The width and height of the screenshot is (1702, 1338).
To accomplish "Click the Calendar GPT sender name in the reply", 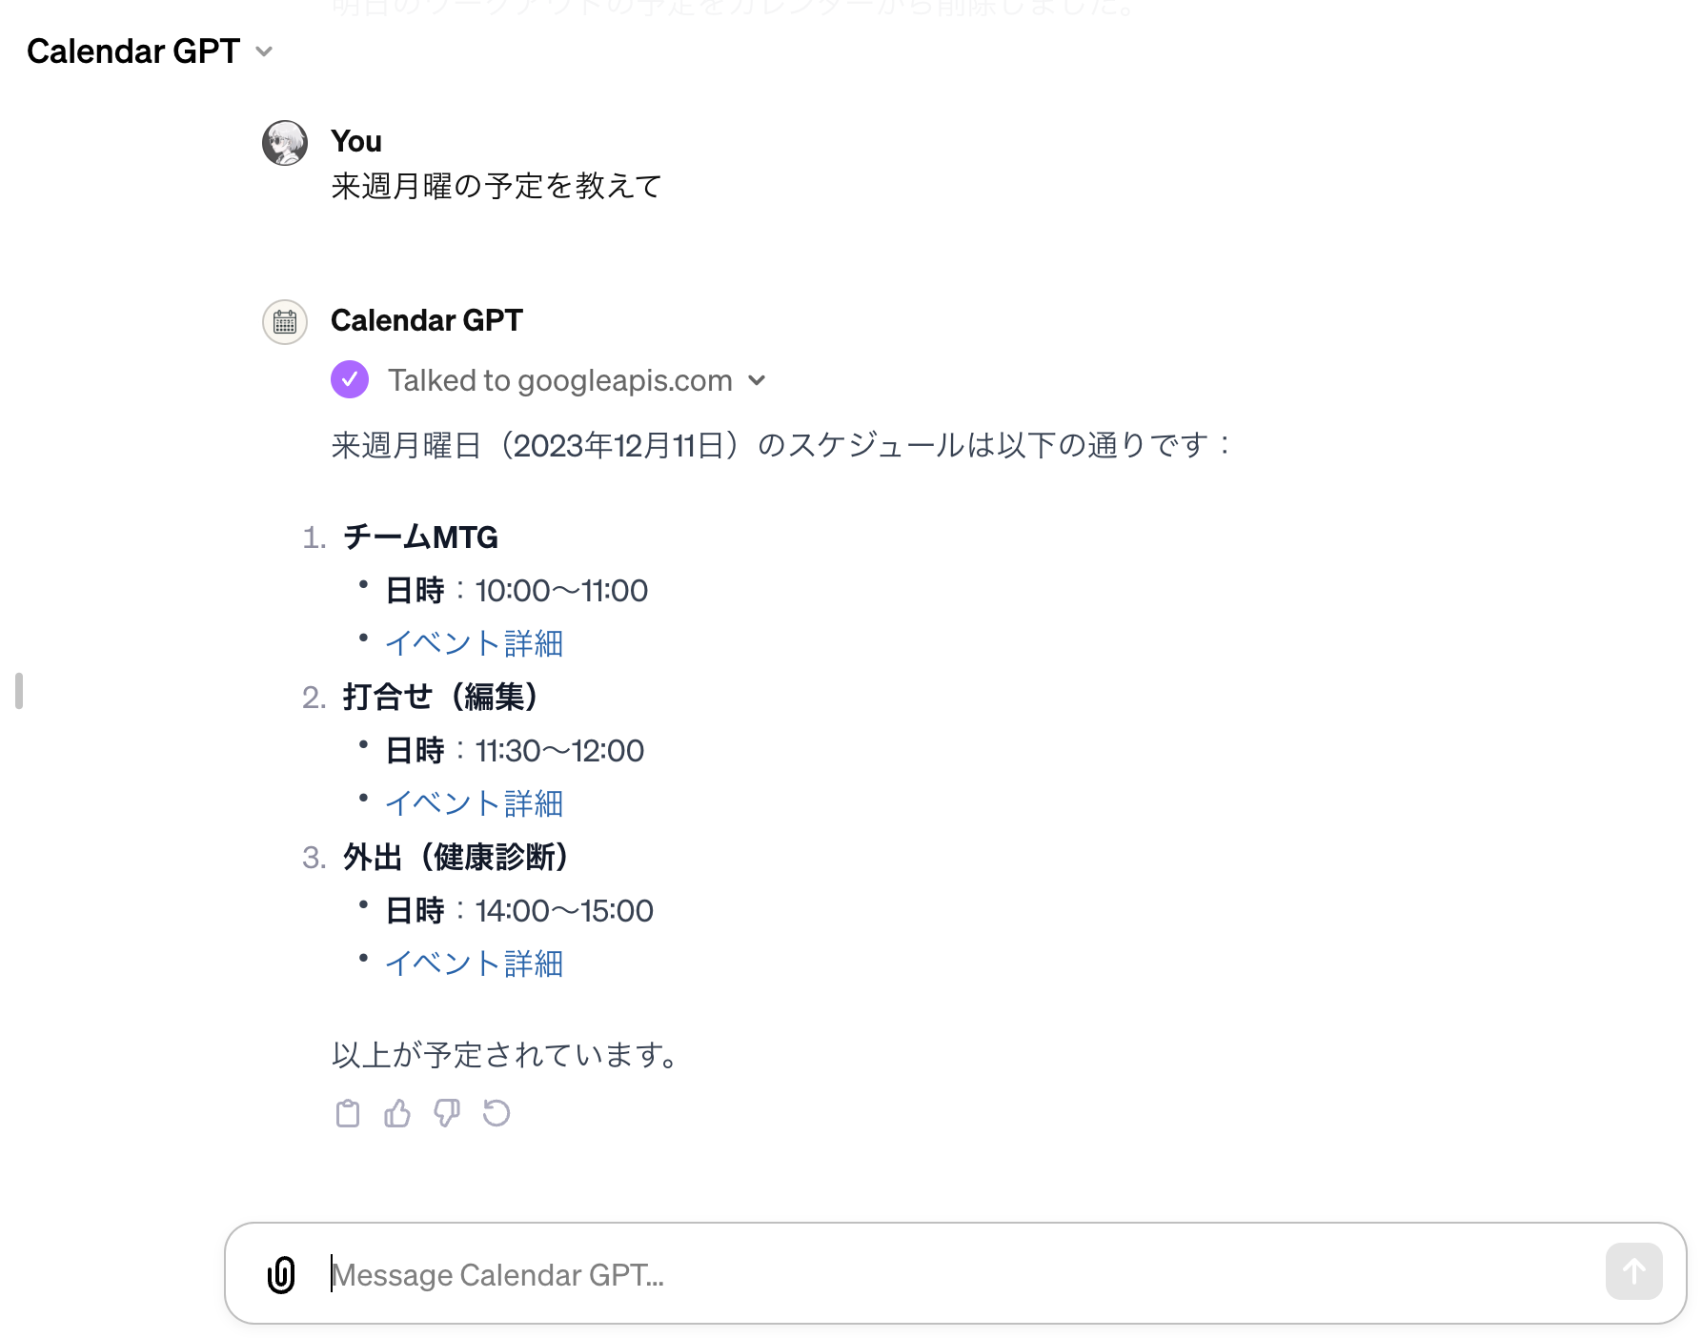I will (x=427, y=320).
